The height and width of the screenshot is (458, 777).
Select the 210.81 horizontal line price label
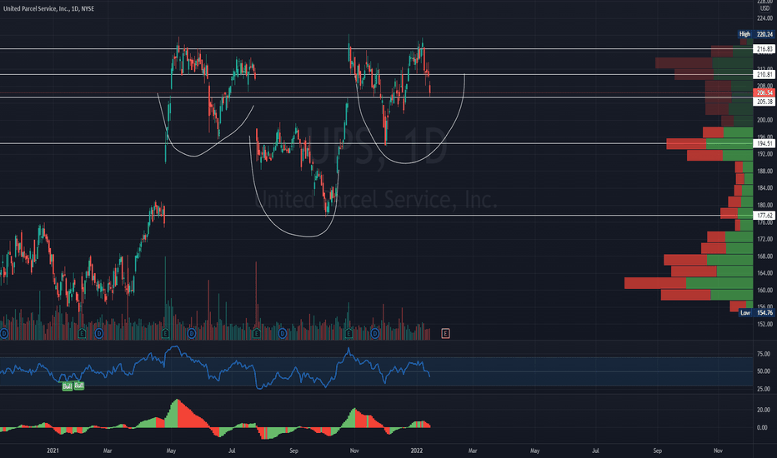pyautogui.click(x=764, y=75)
